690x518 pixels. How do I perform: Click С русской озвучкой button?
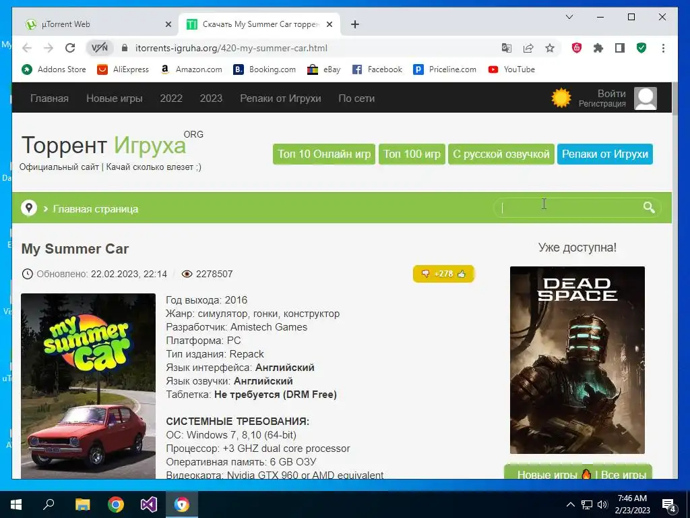501,154
